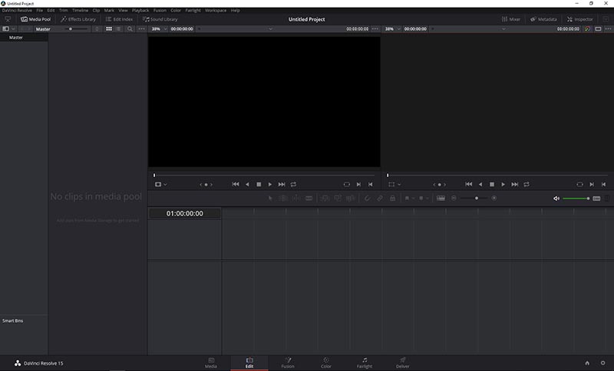Toggle the Metadata panel
The image size is (614, 371).
543,19
